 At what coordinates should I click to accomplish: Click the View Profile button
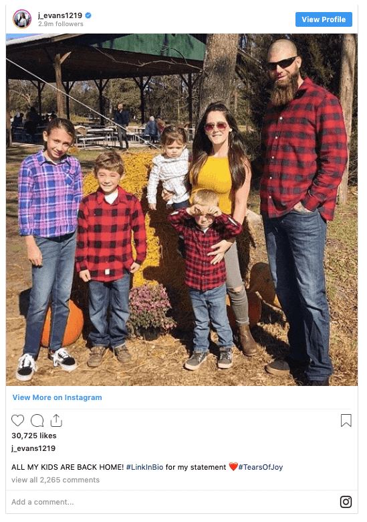tap(324, 19)
